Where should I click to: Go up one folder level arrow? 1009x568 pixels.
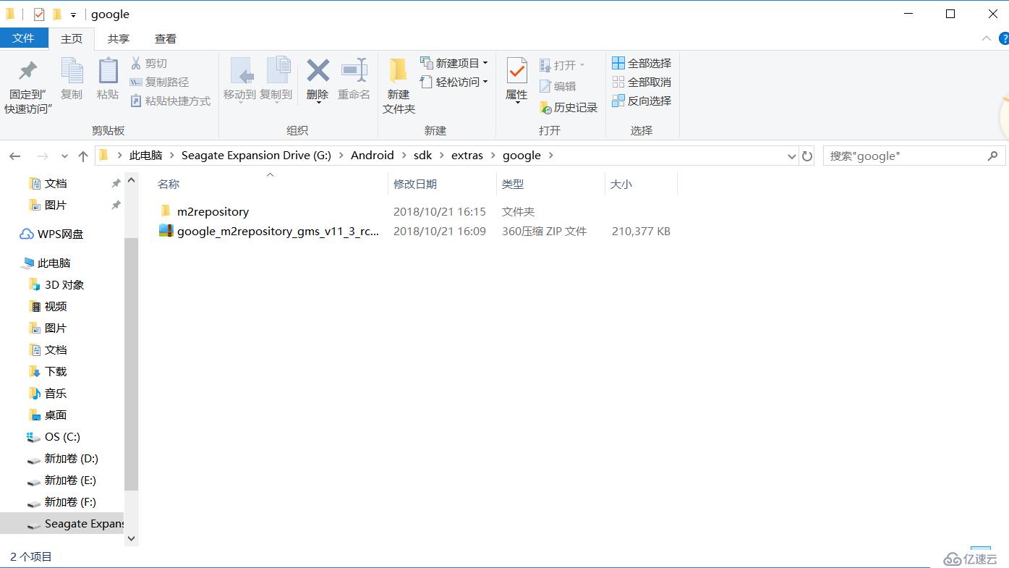click(x=83, y=156)
